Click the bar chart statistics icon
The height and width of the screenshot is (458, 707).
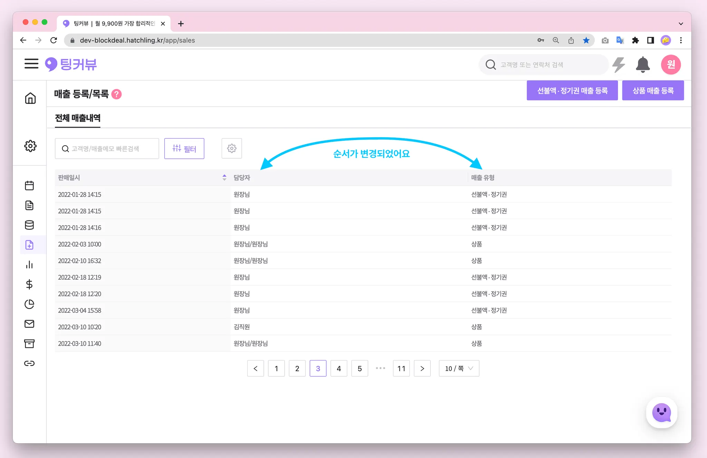click(29, 265)
